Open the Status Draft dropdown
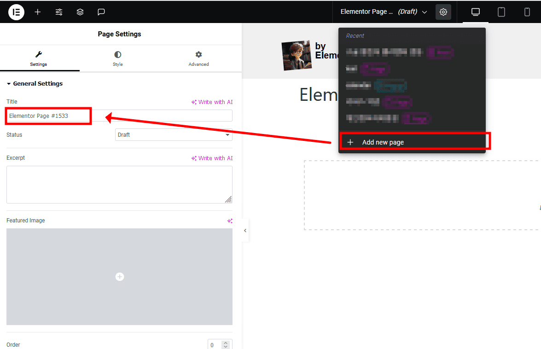 pos(174,135)
